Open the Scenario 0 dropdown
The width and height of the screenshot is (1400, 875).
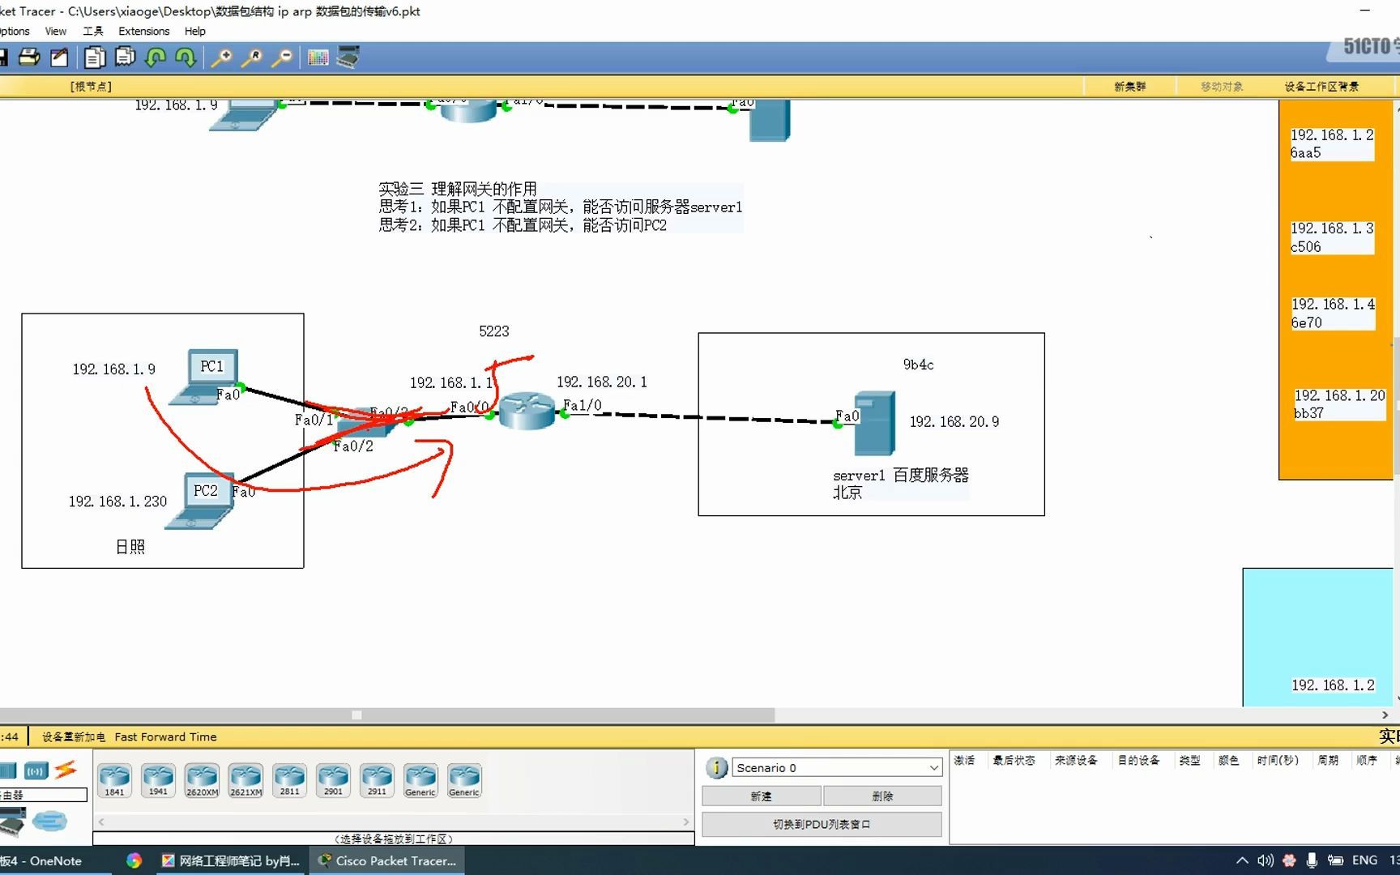[837, 767]
